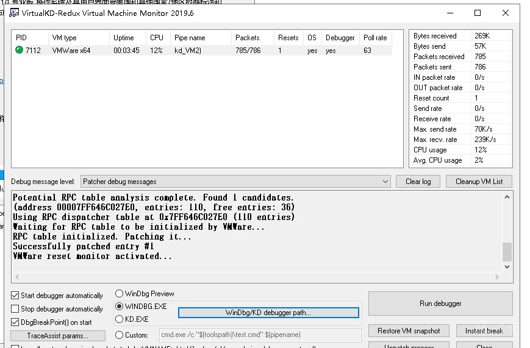Select the green status icon for PID 7112
530x348 pixels.
tap(20, 50)
